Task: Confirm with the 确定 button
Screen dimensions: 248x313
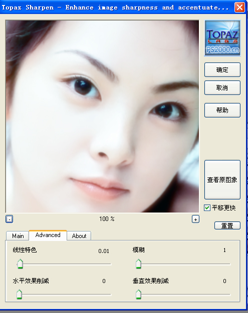Action: tap(222, 69)
